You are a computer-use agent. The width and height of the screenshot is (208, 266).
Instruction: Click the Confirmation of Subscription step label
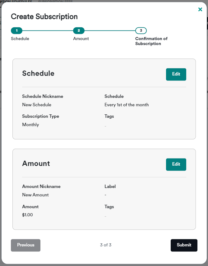tap(151, 41)
